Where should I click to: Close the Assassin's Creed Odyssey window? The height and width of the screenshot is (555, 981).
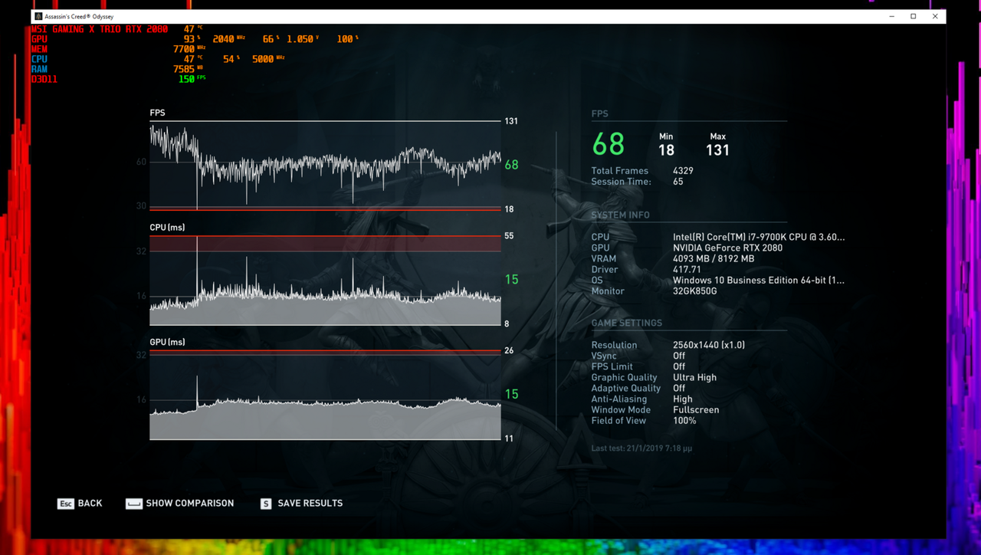pyautogui.click(x=935, y=16)
